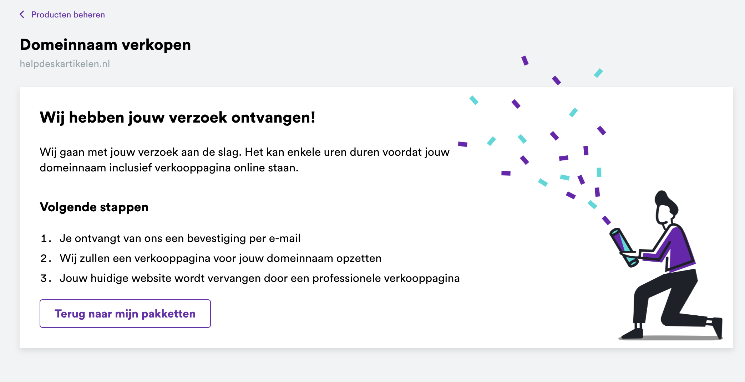This screenshot has height=382, width=745.
Task: Click list number "2." marker
Action: 46,258
